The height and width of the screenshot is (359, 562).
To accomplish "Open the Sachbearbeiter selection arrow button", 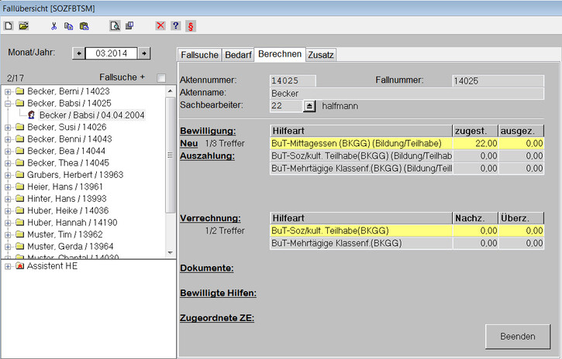I will coord(309,106).
